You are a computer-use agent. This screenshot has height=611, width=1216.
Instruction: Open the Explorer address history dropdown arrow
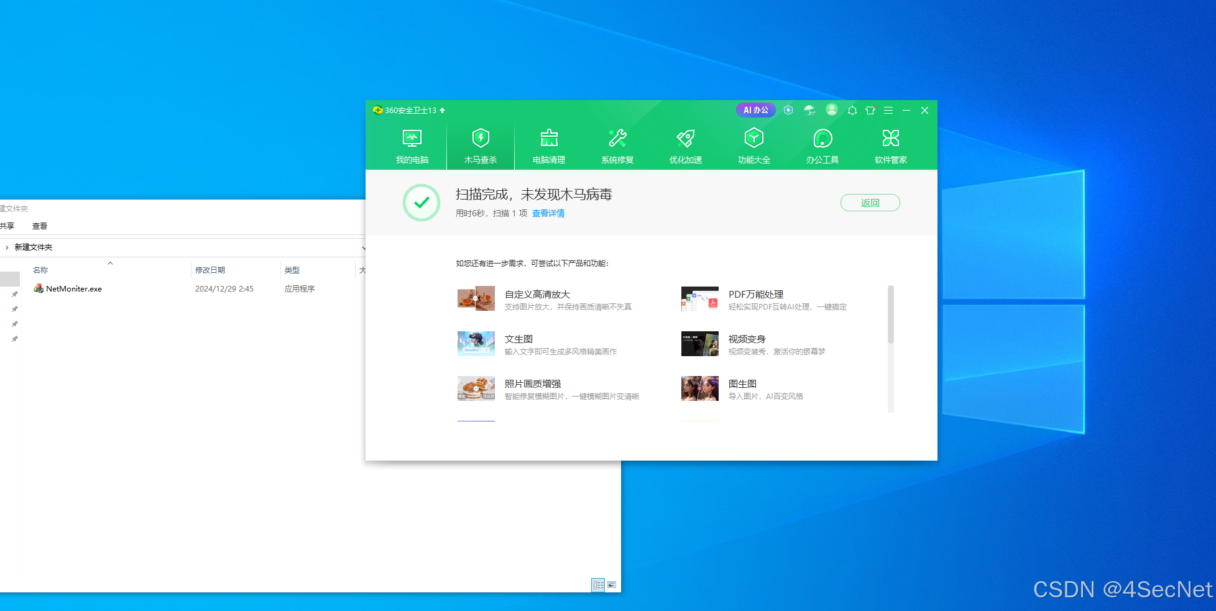pyautogui.click(x=363, y=247)
